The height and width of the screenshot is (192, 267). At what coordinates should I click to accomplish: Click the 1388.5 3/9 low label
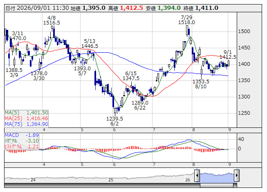click(14, 73)
